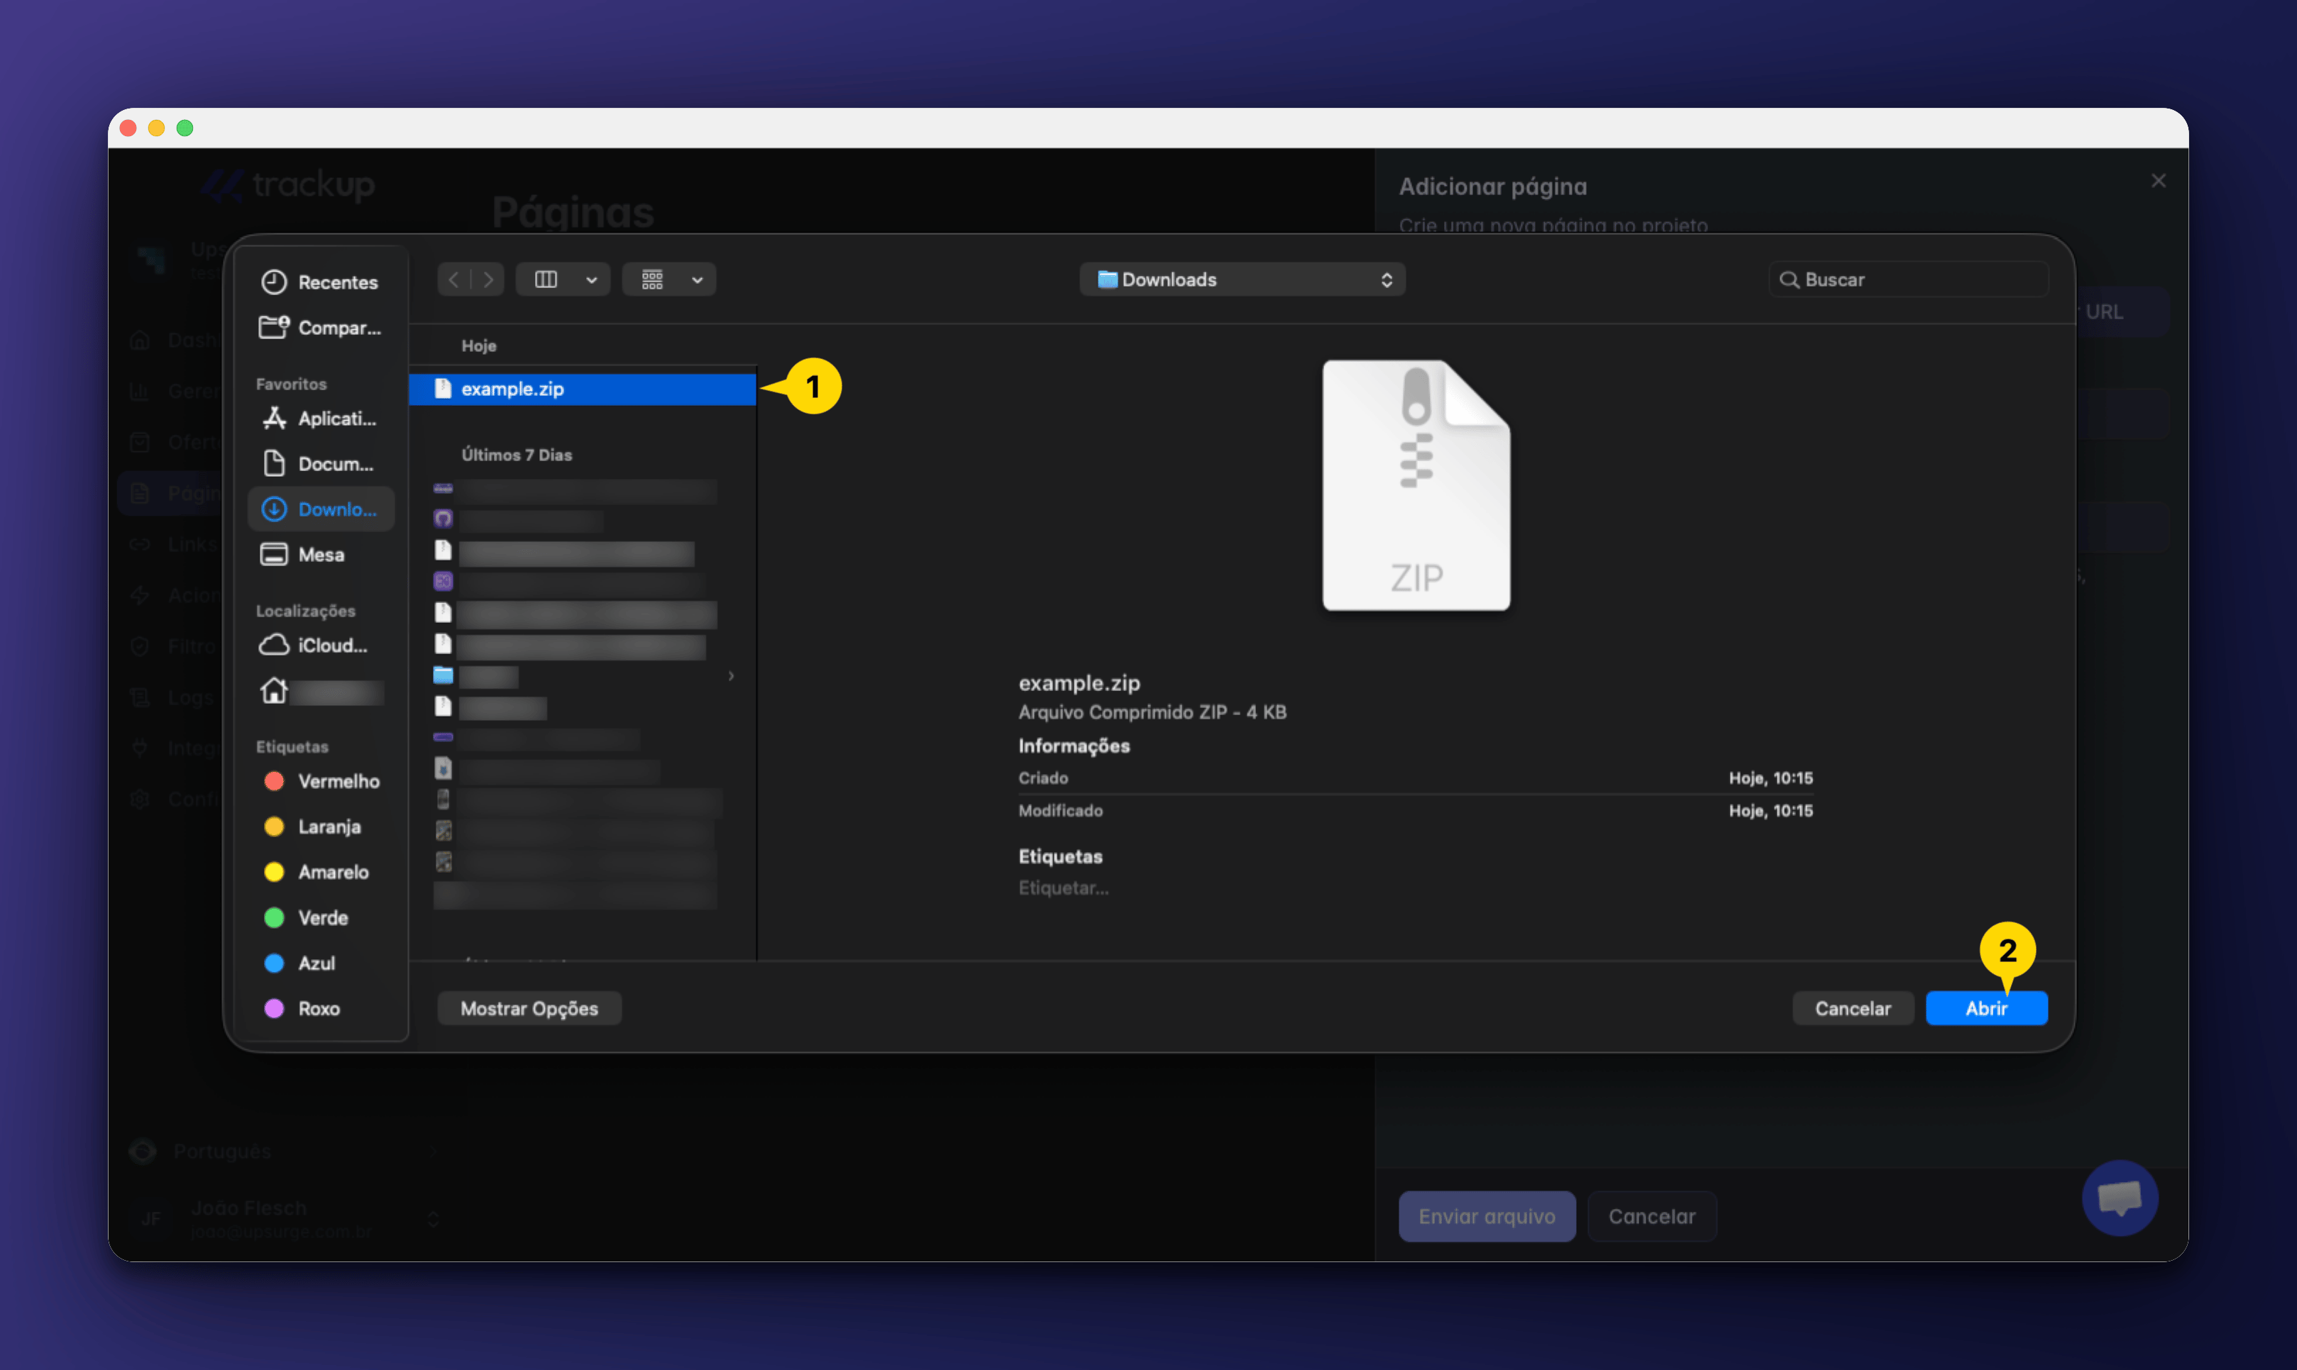
Task: Open the Aplicativos favorites folder
Action: 320,419
